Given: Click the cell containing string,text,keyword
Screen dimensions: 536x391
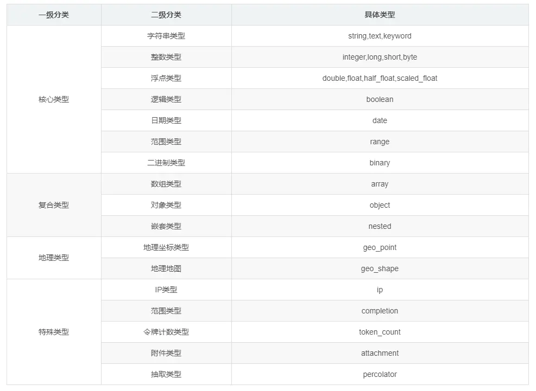Looking at the screenshot, I should click(x=380, y=36).
